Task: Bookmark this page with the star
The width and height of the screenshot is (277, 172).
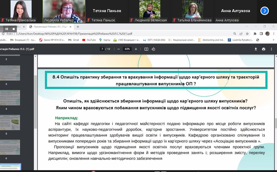Action: coord(247,34)
